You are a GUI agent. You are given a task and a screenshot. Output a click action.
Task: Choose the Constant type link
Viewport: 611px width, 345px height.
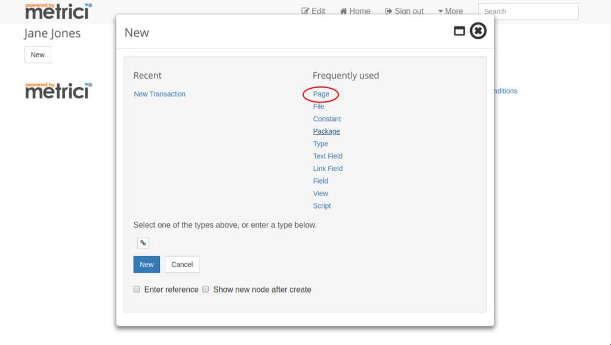click(326, 119)
